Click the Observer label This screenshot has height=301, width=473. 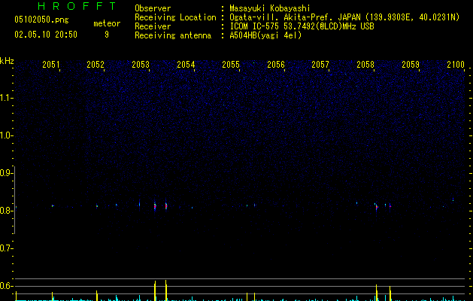153,8
